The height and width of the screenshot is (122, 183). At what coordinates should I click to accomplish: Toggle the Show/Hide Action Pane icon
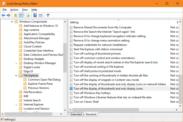coord(40,15)
